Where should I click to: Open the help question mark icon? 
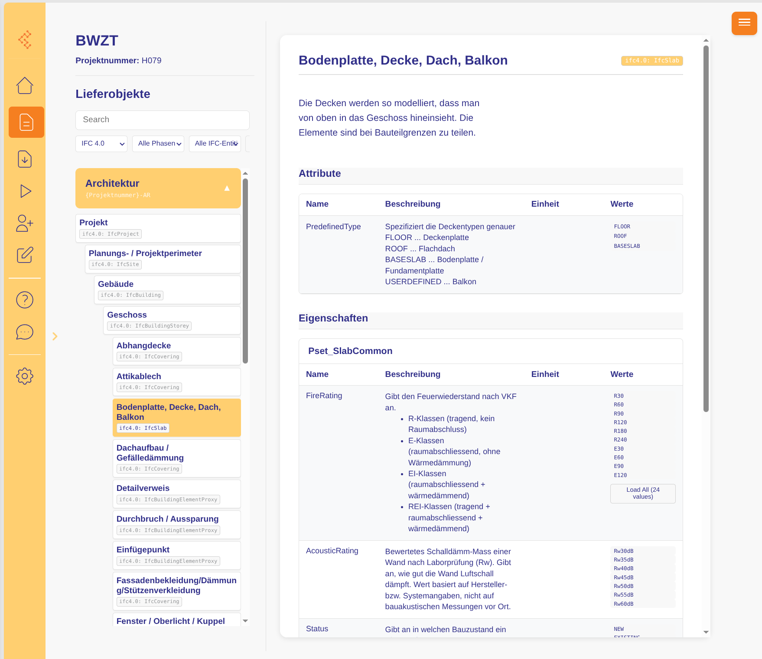coord(25,300)
